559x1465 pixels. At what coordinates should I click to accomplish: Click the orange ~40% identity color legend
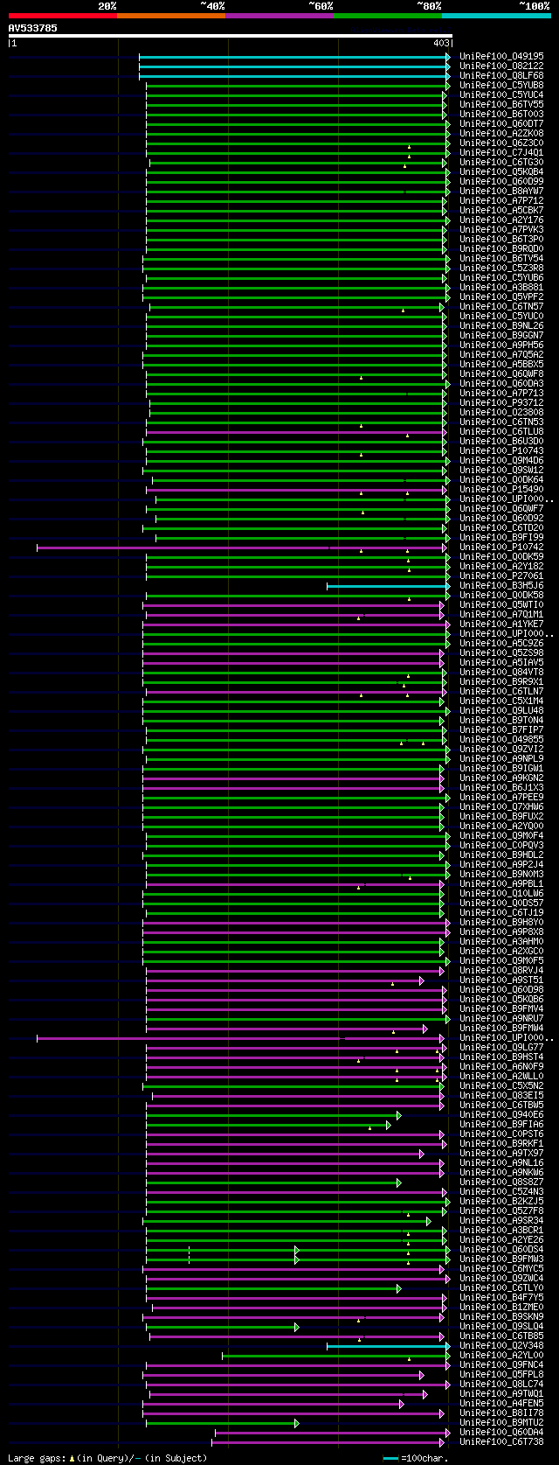click(171, 15)
